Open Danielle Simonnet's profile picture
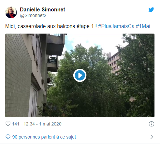The image size is (161, 147). [x=11, y=12]
